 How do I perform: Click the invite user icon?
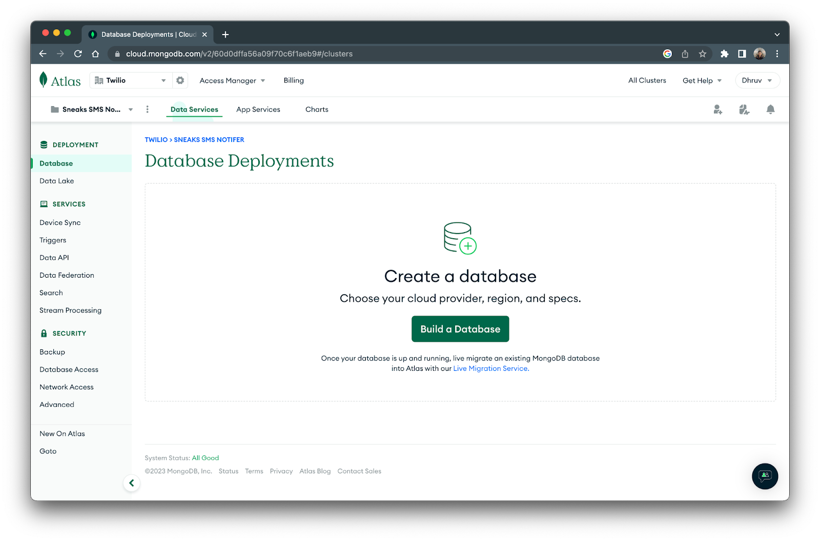tap(717, 110)
